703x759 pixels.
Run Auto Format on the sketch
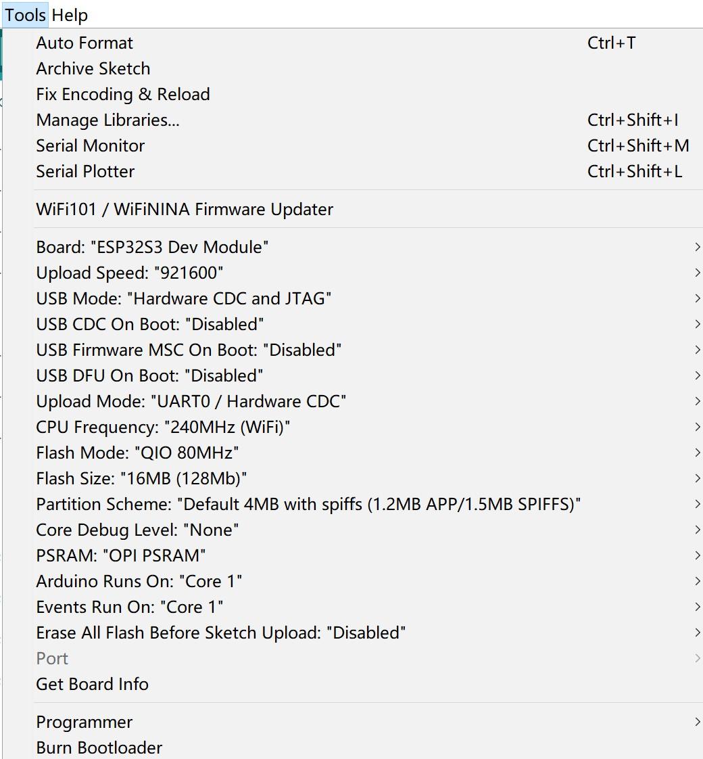84,43
